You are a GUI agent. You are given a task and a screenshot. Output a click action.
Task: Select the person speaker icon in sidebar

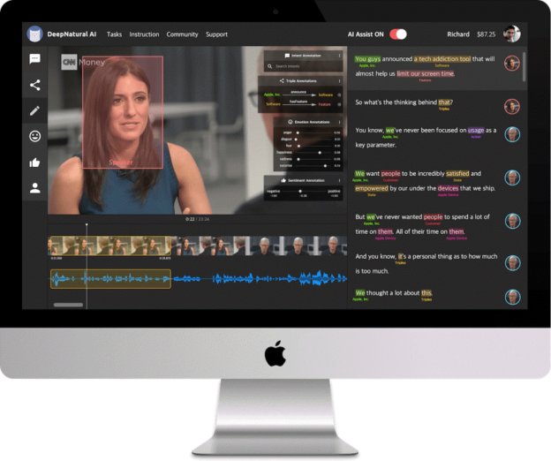[x=35, y=187]
